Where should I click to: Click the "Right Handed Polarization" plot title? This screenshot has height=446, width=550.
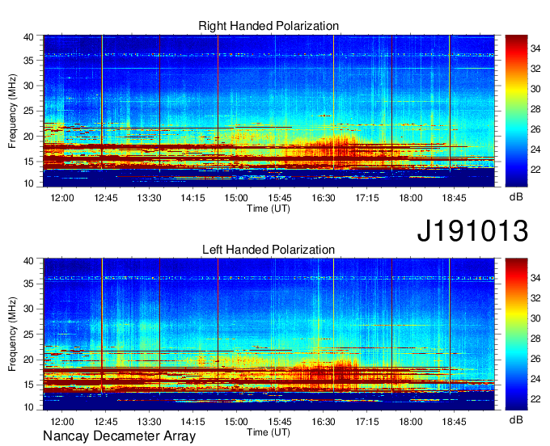point(269,26)
